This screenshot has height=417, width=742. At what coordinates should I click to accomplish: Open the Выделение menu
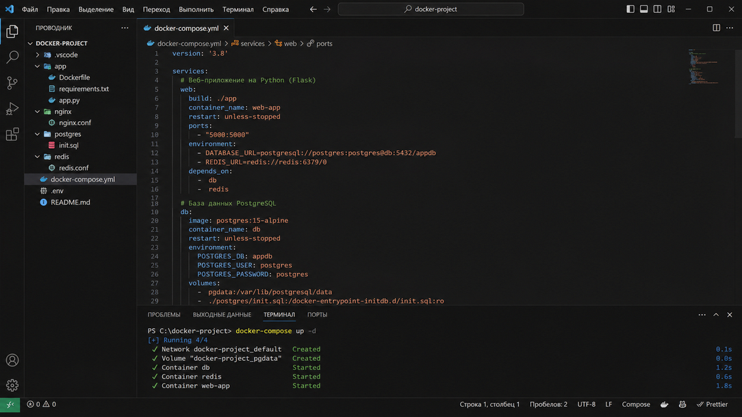(x=96, y=10)
